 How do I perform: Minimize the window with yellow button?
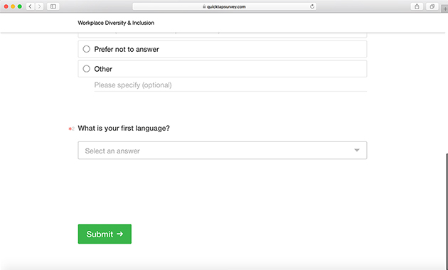[x=13, y=6]
